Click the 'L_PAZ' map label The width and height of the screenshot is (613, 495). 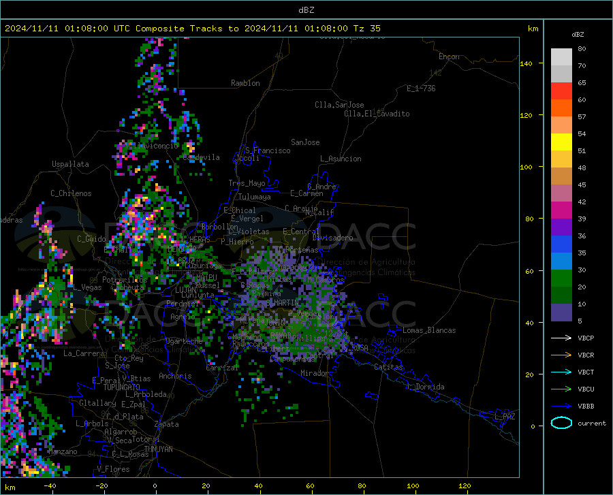tap(505, 417)
